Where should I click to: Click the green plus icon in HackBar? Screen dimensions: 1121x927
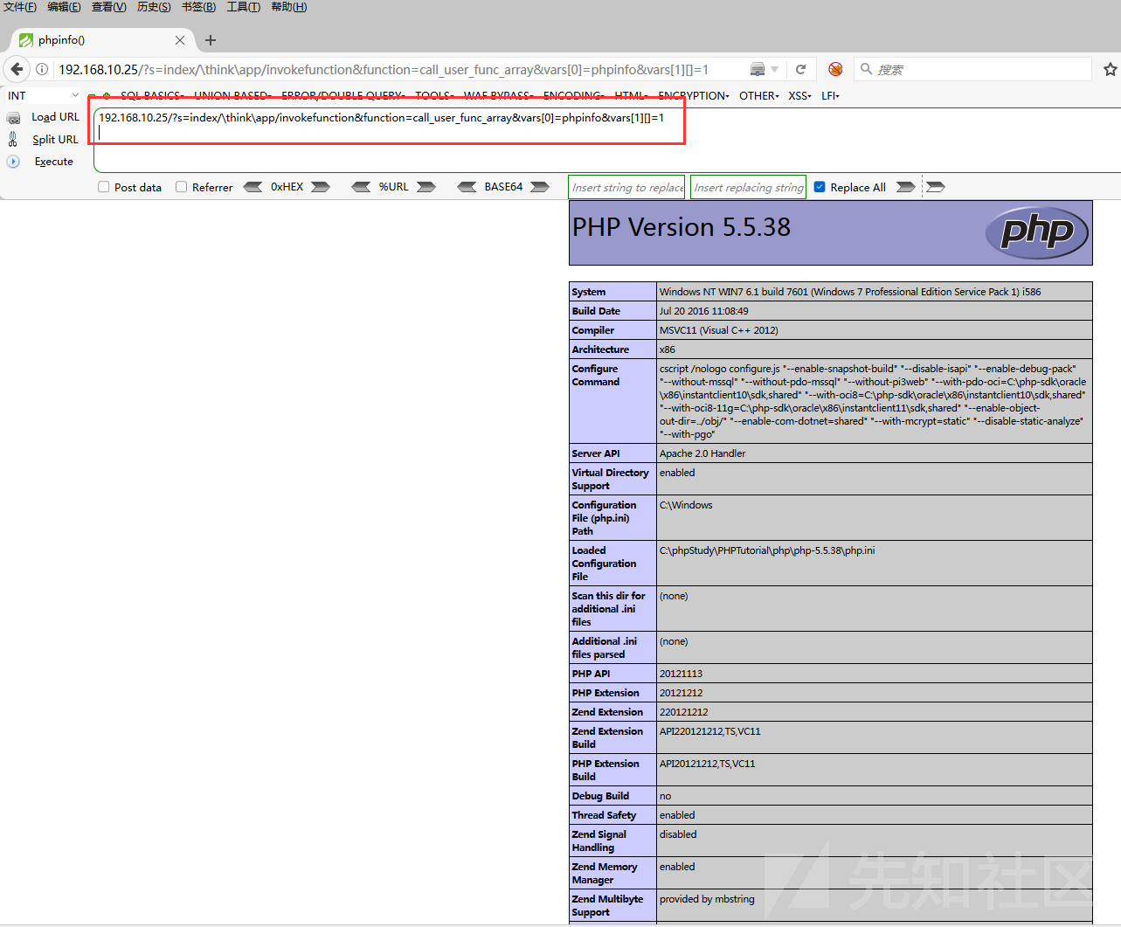(107, 96)
